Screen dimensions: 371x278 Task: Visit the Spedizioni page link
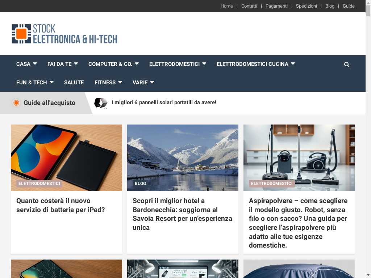click(306, 6)
